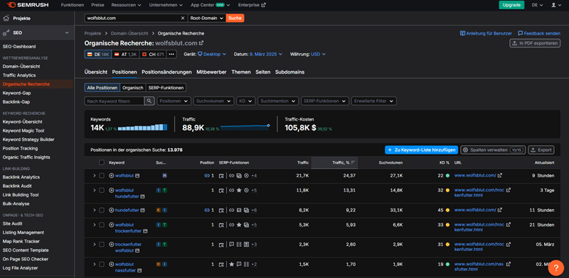This screenshot has width=569, height=278.
Task: Click the sort icon in Traffic % column
Action: click(353, 163)
